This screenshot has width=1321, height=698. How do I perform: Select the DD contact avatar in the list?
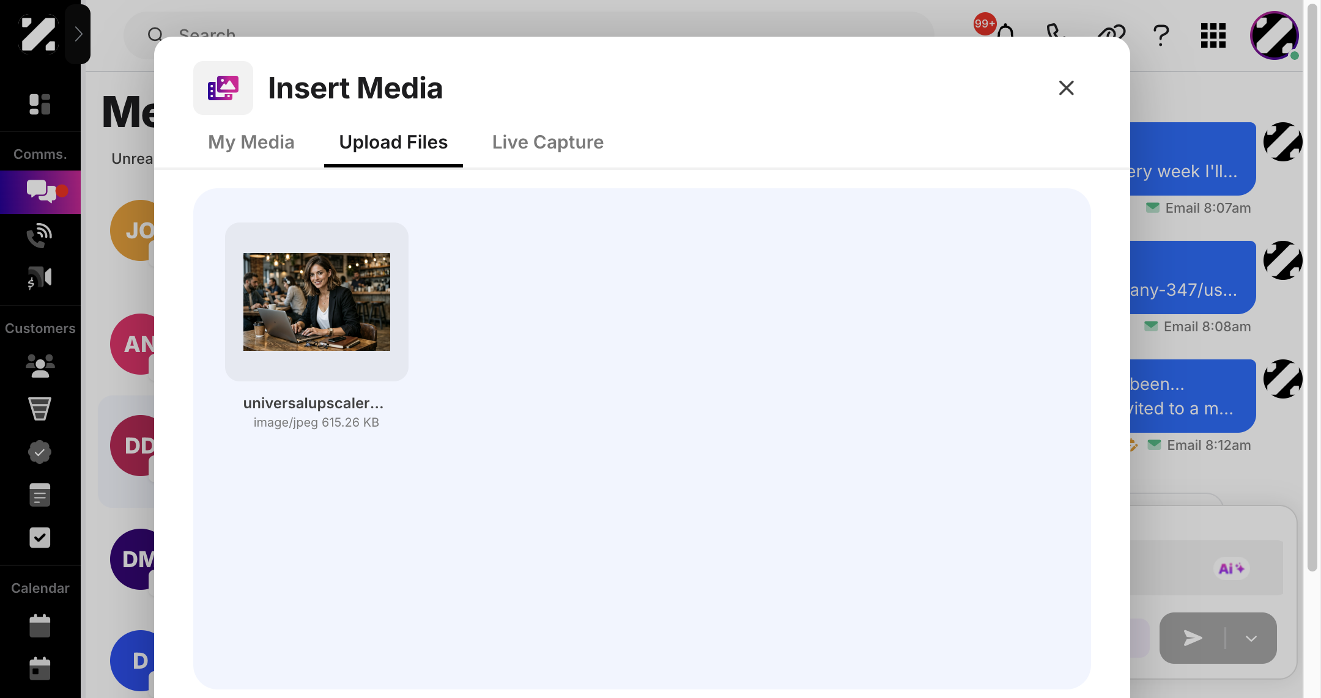tap(133, 446)
